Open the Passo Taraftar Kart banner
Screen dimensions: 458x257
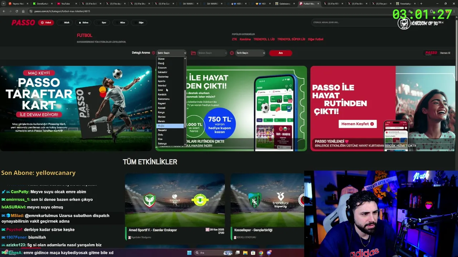tap(76, 108)
